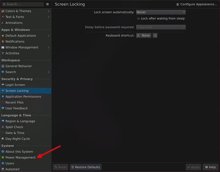Expand Colors & Themes chevron

point(48,11)
